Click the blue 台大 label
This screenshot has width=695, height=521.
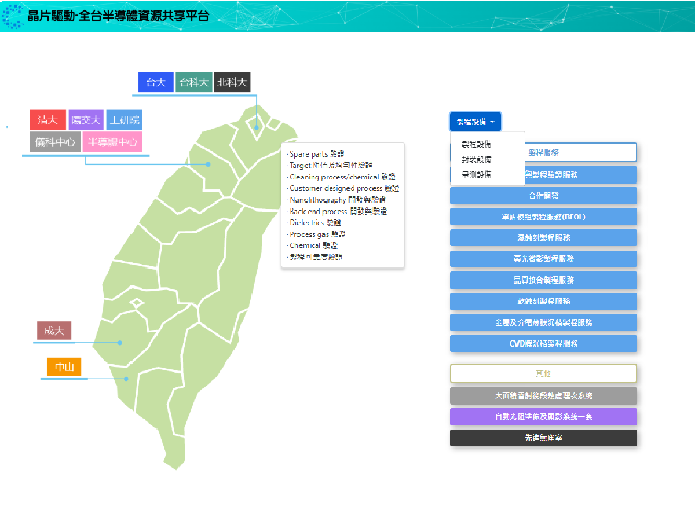coord(156,82)
